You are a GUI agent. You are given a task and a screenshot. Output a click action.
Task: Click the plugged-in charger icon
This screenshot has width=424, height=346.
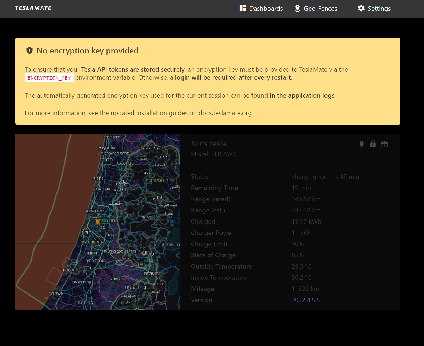tap(361, 144)
